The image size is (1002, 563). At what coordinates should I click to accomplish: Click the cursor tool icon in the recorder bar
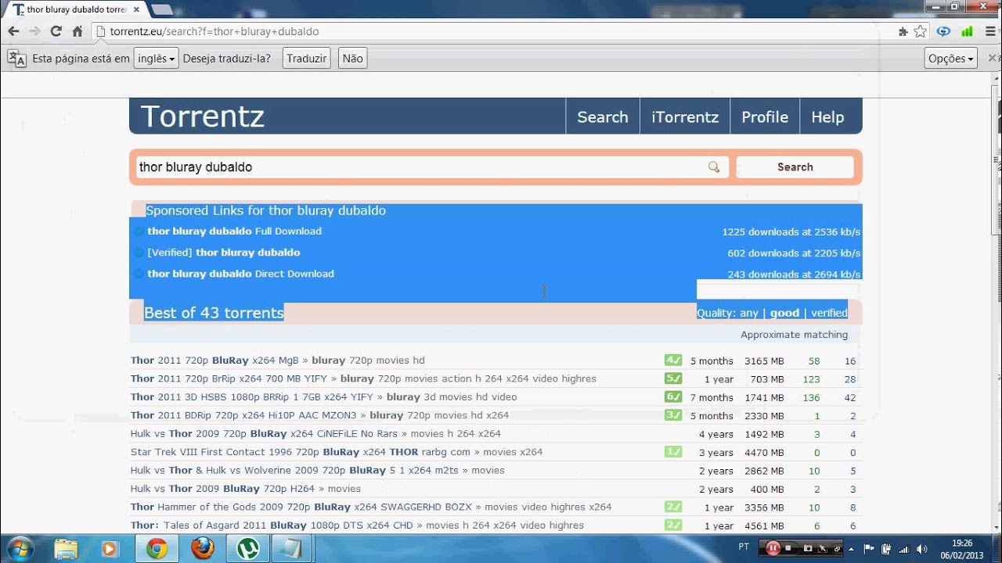823,548
